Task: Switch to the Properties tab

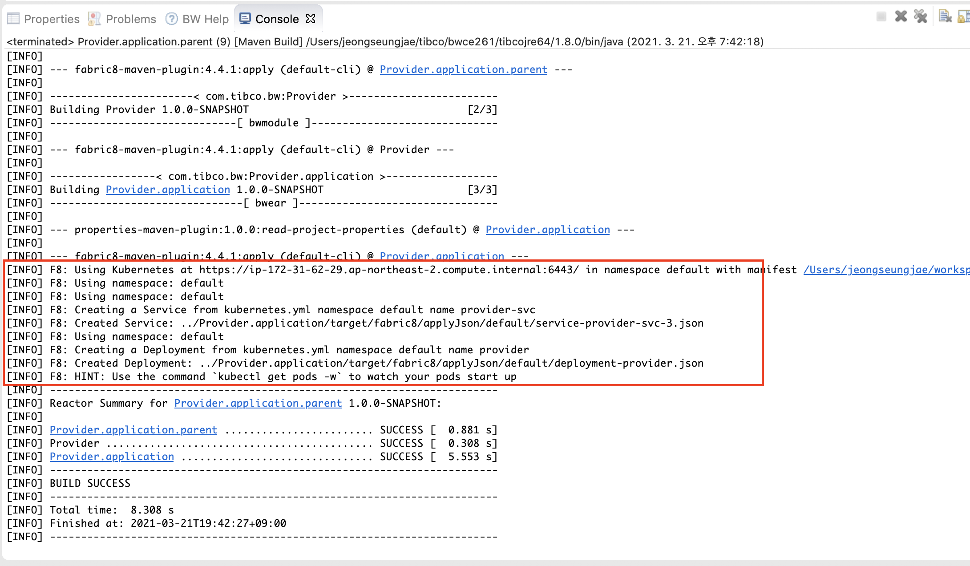Action: coord(43,19)
